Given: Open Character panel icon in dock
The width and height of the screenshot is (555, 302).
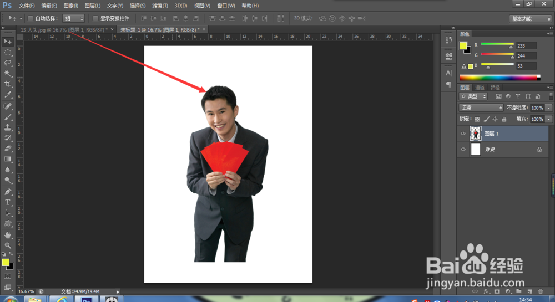Looking at the screenshot, I should coord(449,73).
